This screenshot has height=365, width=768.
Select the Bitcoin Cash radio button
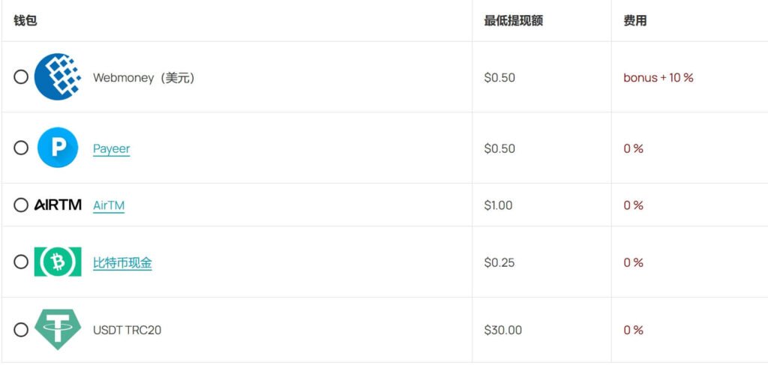click(x=21, y=262)
